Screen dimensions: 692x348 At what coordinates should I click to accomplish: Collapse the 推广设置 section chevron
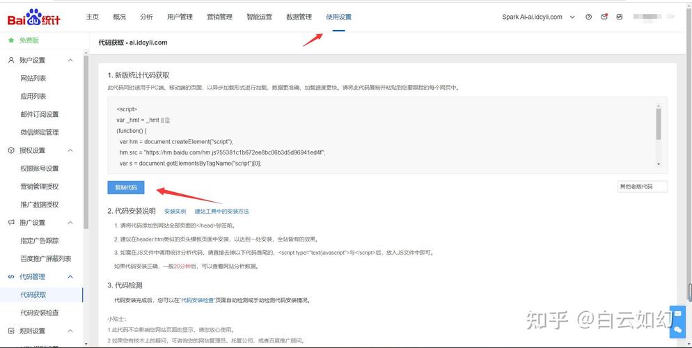(x=70, y=223)
